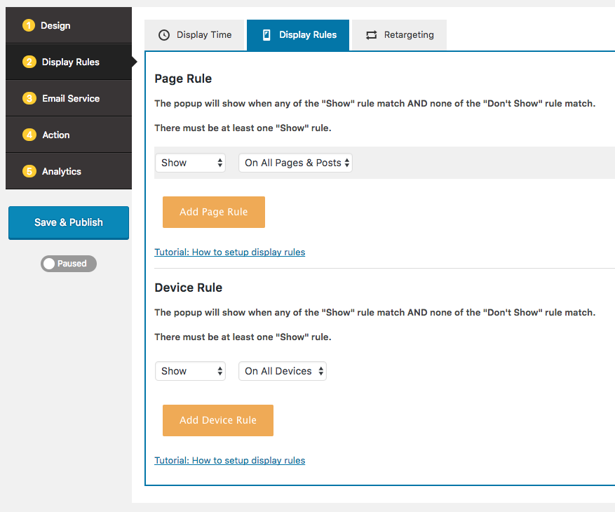Click the Add Page Rule button
The width and height of the screenshot is (615, 512).
[x=214, y=212]
